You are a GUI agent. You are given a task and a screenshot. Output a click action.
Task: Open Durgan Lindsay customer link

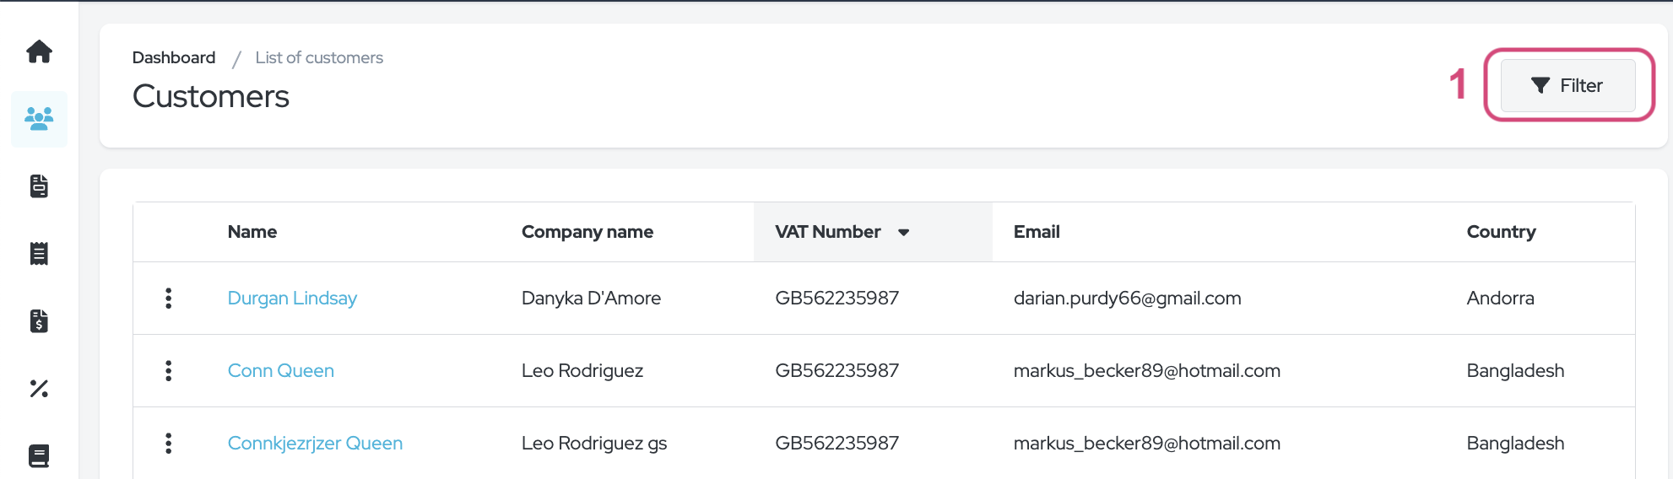292,299
